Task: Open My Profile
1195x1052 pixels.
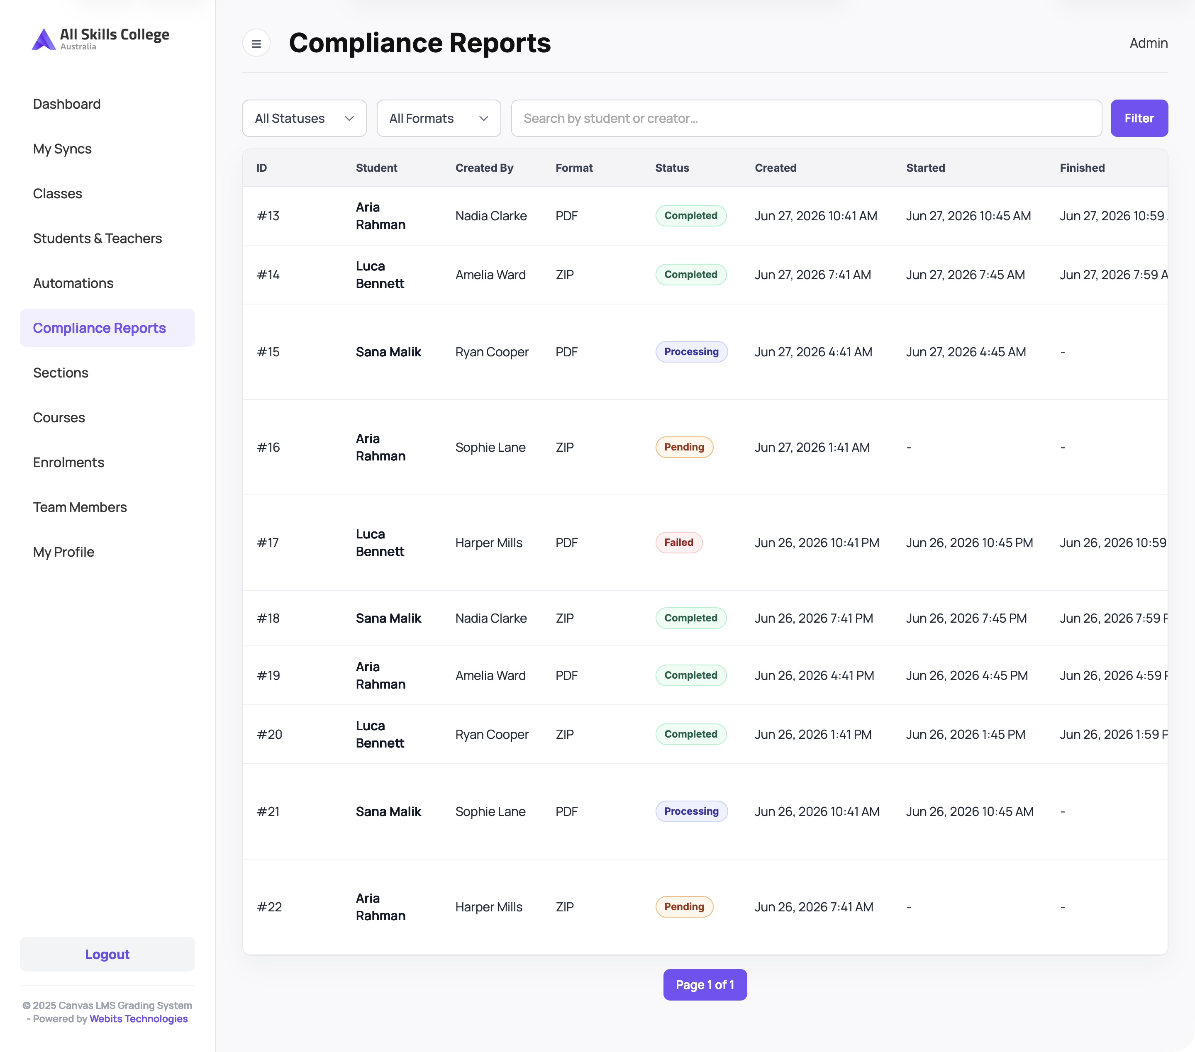Action: [x=63, y=552]
